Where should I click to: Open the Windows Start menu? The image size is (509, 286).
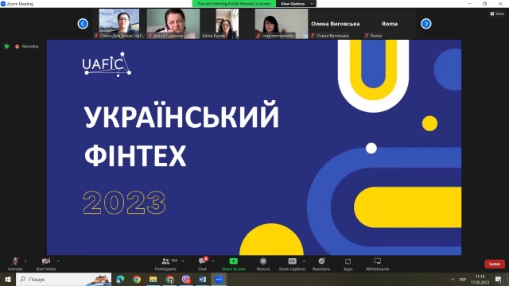pyautogui.click(x=8, y=279)
